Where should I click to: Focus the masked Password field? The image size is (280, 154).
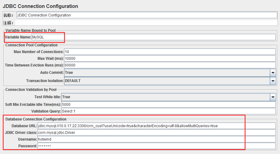[x=156, y=146]
